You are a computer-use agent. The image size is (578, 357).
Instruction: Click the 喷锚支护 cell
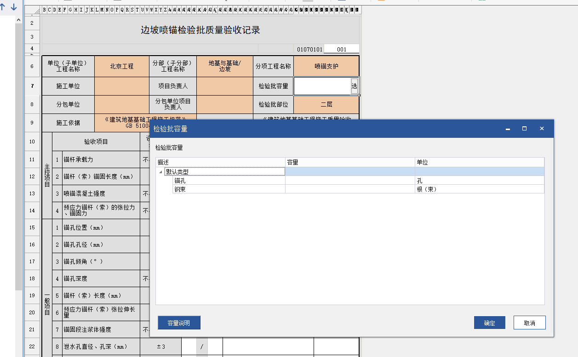point(326,66)
